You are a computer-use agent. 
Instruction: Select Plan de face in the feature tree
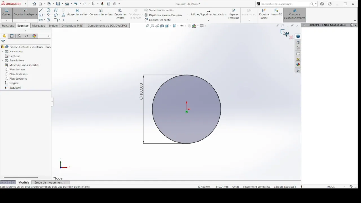click(17, 69)
